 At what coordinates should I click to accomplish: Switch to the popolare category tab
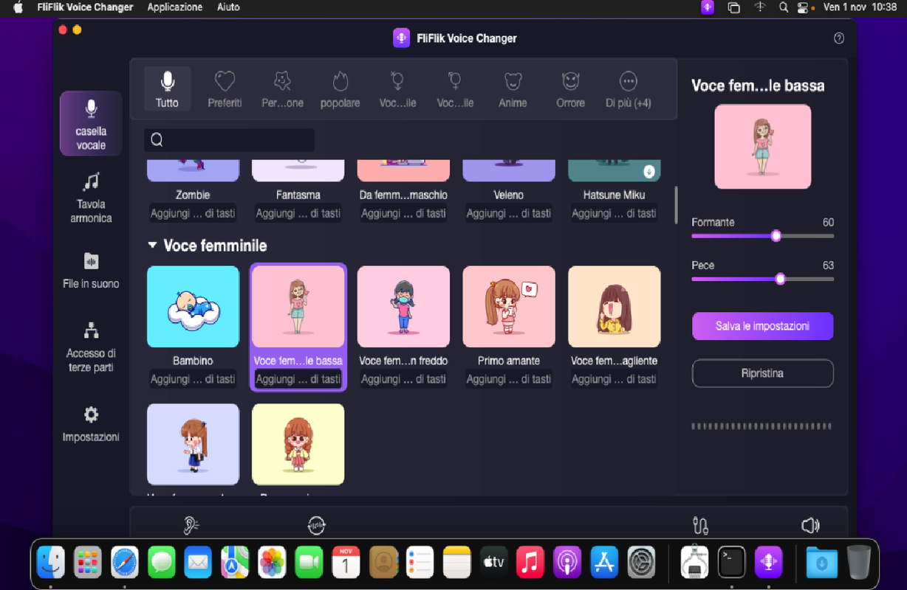[x=340, y=89]
